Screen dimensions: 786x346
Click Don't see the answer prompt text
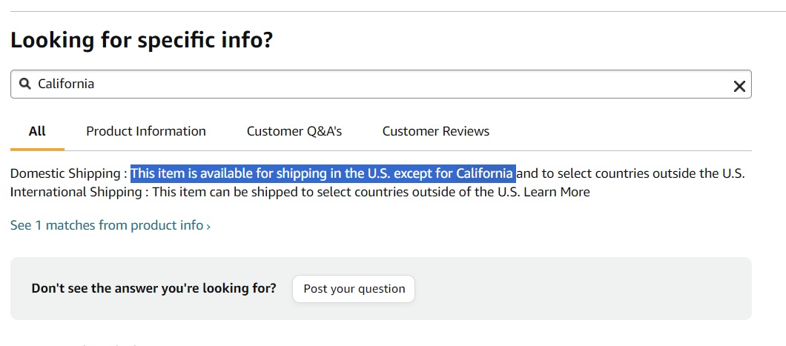[153, 288]
